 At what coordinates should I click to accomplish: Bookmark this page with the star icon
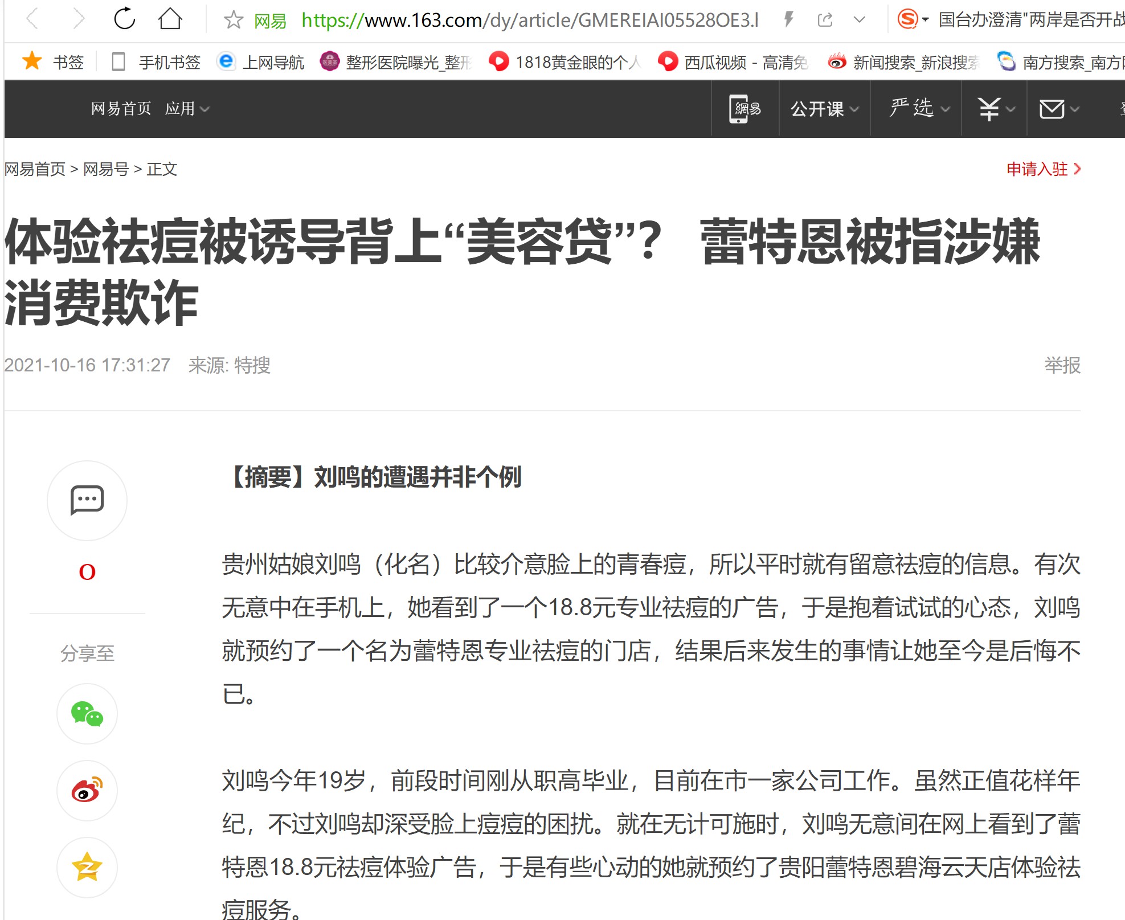pos(234,21)
